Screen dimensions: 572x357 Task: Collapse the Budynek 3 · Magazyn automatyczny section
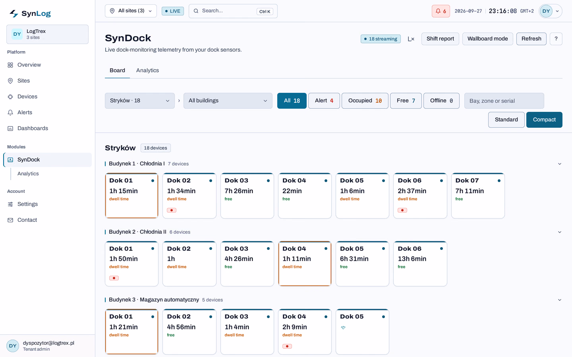click(560, 300)
